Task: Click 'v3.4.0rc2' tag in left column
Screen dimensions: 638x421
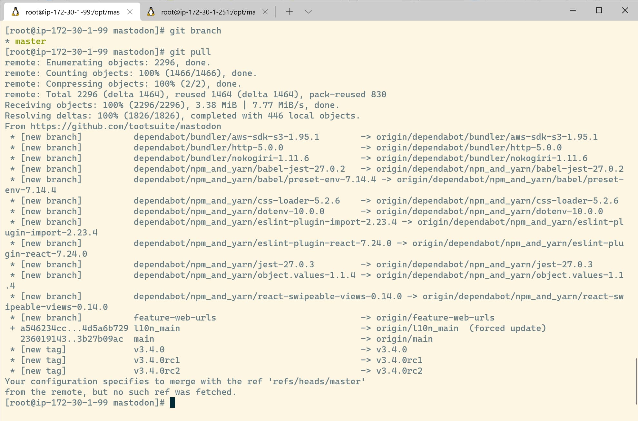Action: [x=157, y=371]
